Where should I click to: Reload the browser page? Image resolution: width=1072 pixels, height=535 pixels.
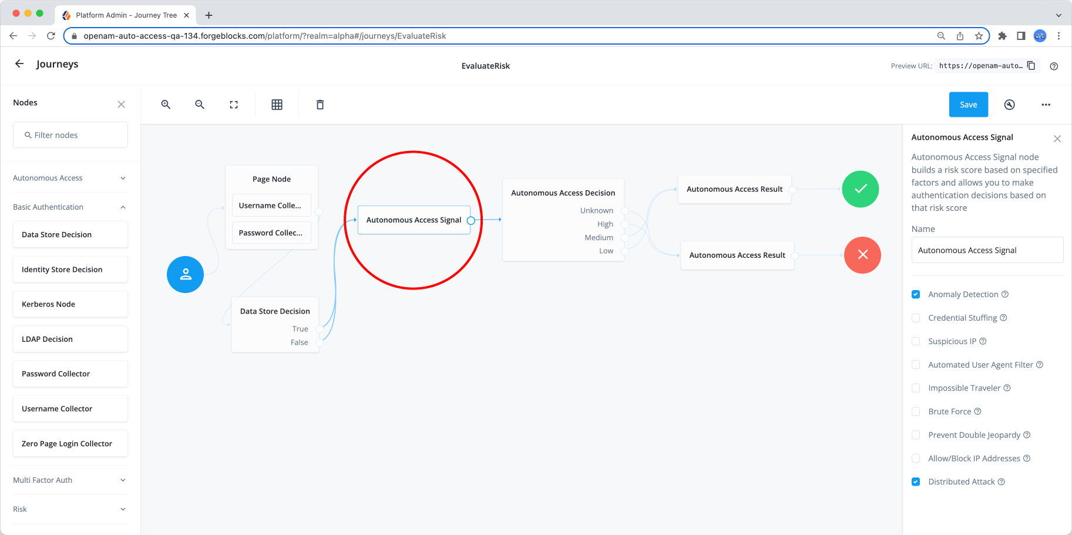[x=51, y=36]
